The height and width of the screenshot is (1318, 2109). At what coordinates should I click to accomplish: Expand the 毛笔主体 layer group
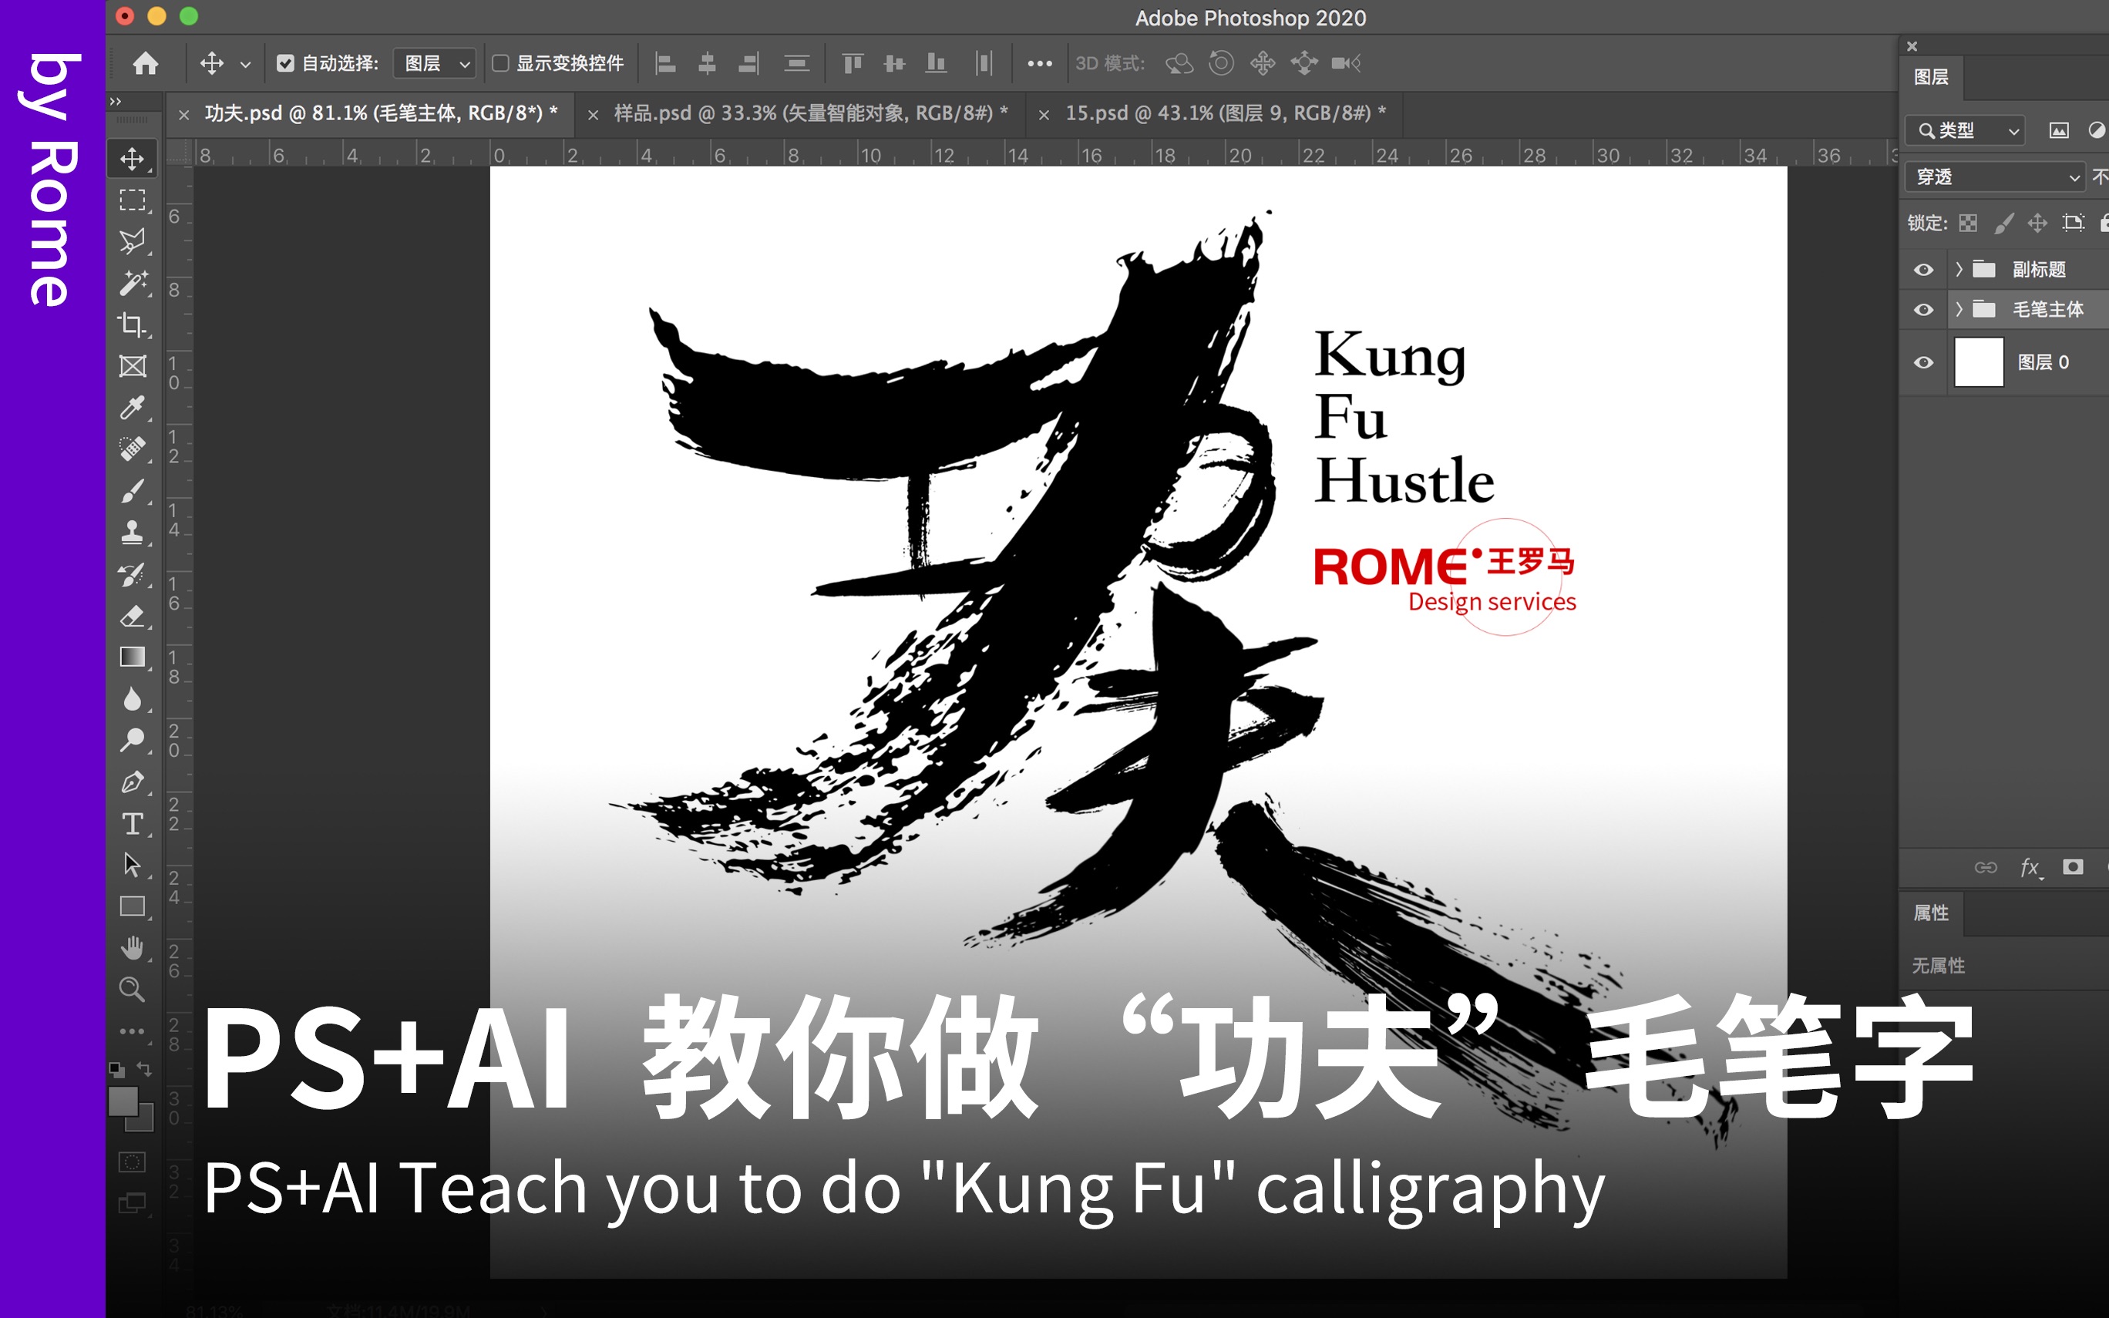(1959, 309)
